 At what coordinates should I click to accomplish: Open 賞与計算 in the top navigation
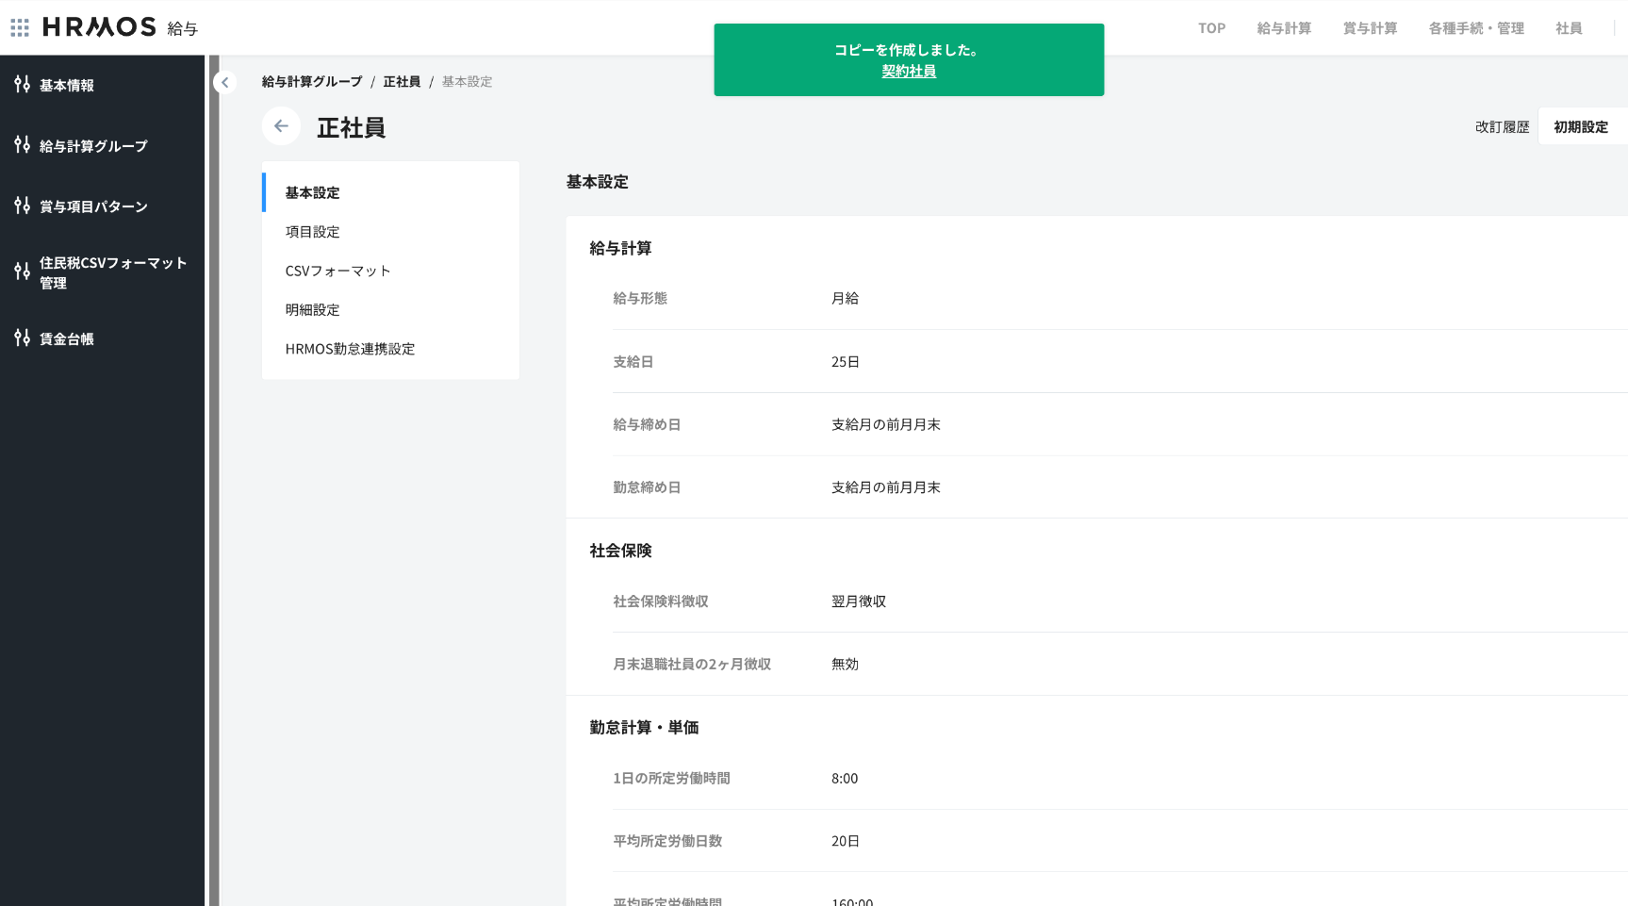point(1370,28)
